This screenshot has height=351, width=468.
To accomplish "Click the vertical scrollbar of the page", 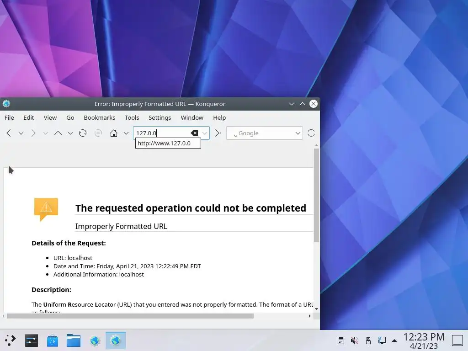I will pos(316,196).
